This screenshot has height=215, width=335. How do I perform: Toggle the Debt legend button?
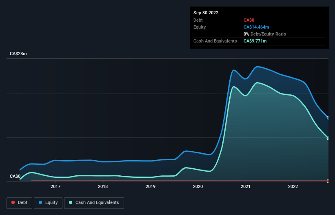[20, 203]
